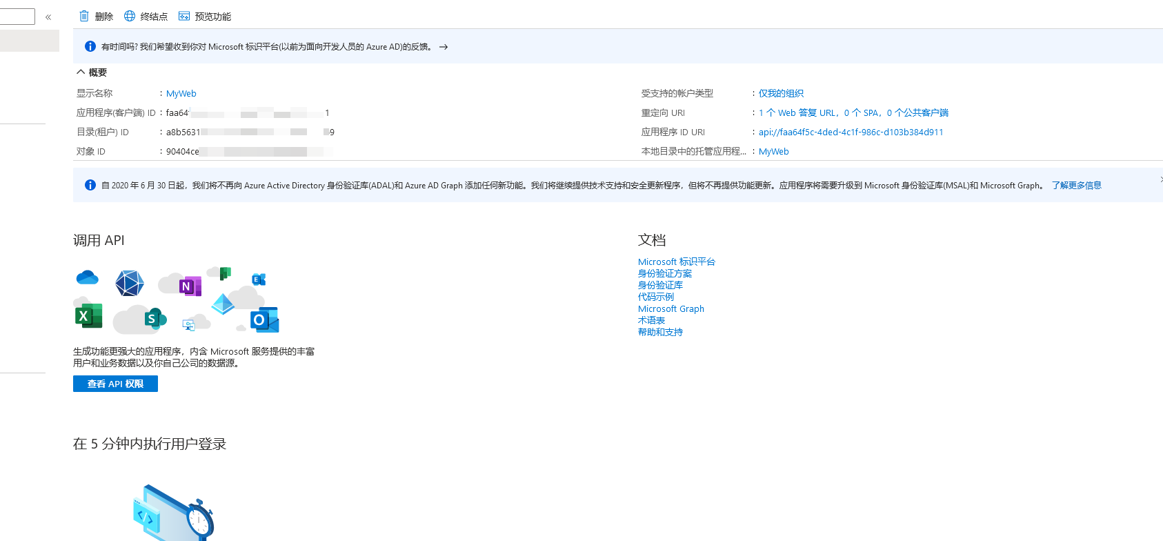Viewport: 1163px width, 541px height.
Task: Click the blue polyhedron graph icon
Action: (130, 283)
